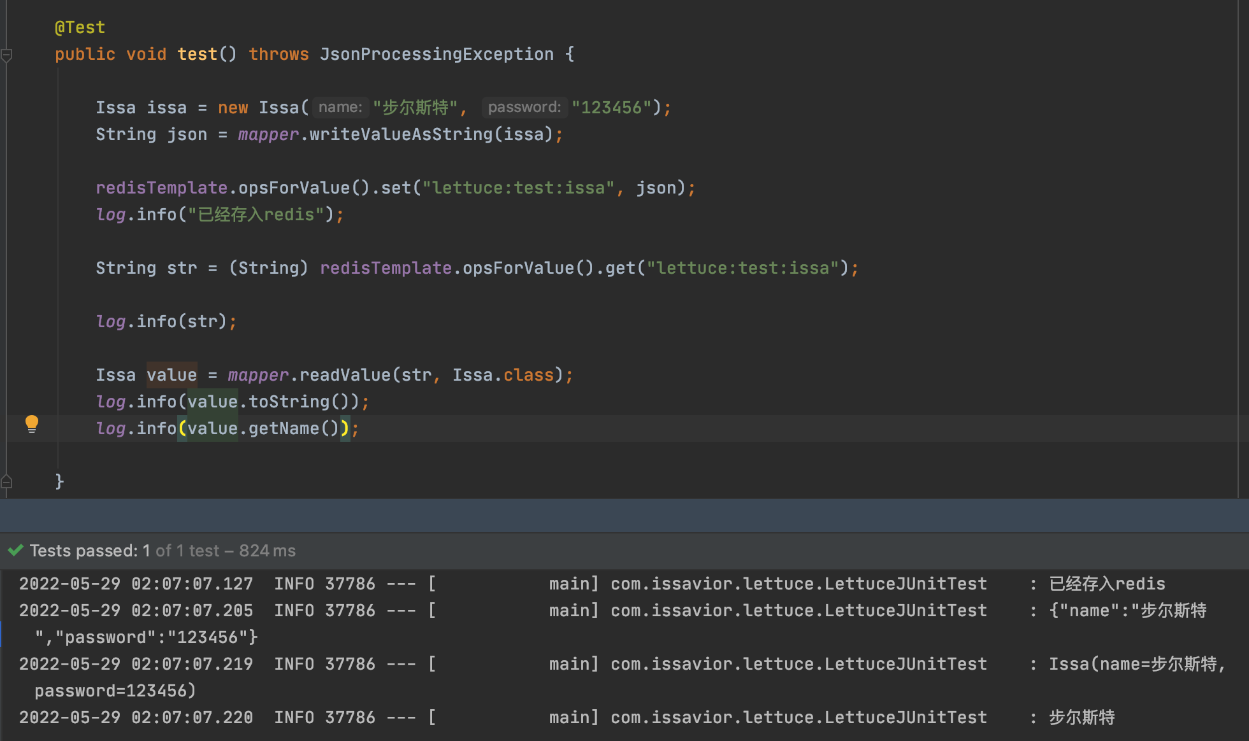The width and height of the screenshot is (1249, 741).
Task: Click the wrapped "password":"123456"} console output
Action: pos(146,637)
